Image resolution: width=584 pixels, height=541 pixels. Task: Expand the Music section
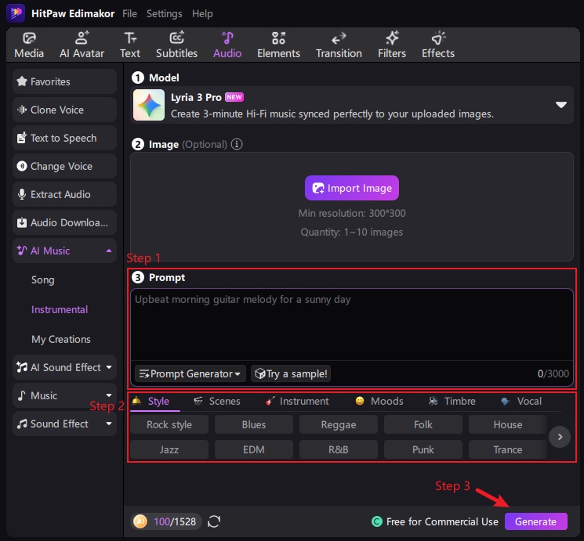pos(109,395)
